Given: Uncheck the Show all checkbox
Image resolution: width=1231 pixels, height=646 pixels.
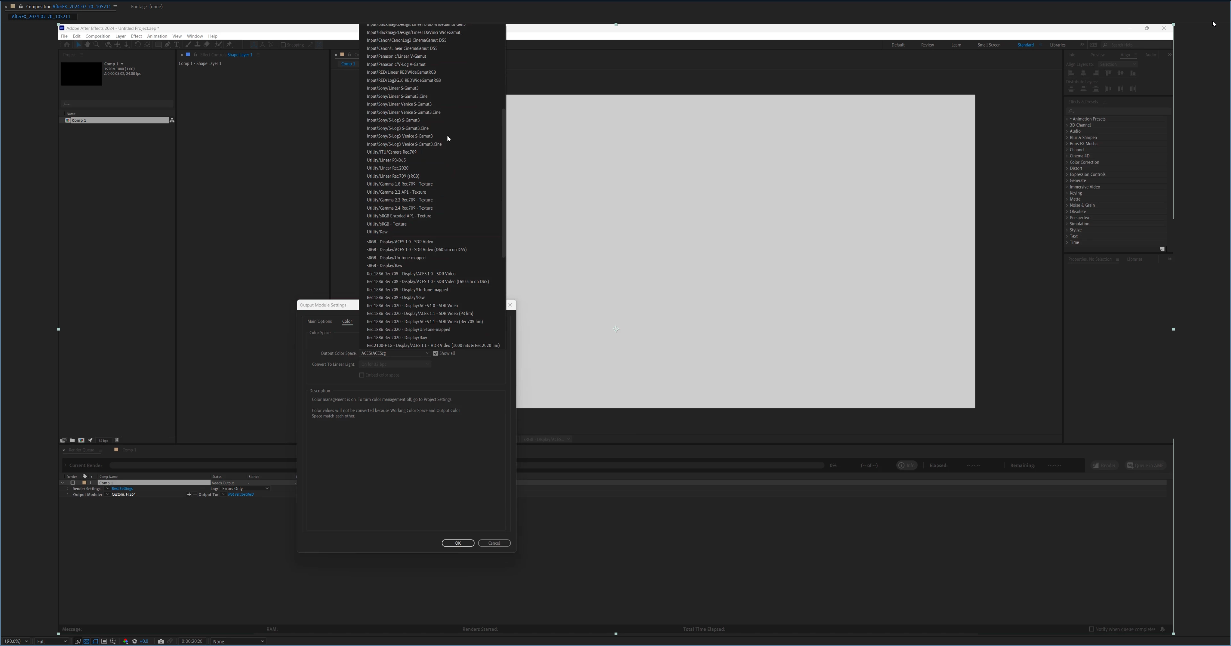Looking at the screenshot, I should point(435,353).
